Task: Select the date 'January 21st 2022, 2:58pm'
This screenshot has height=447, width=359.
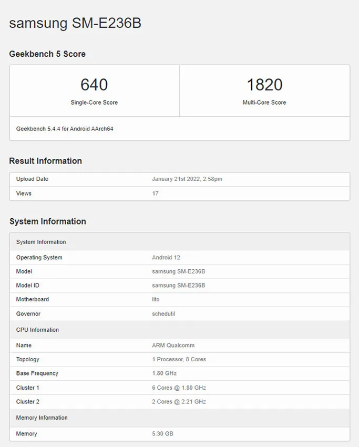Action: (187, 179)
